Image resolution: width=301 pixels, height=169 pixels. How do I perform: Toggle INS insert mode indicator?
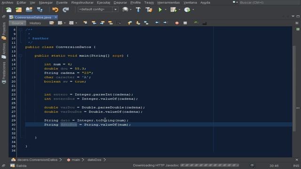tap(296, 166)
